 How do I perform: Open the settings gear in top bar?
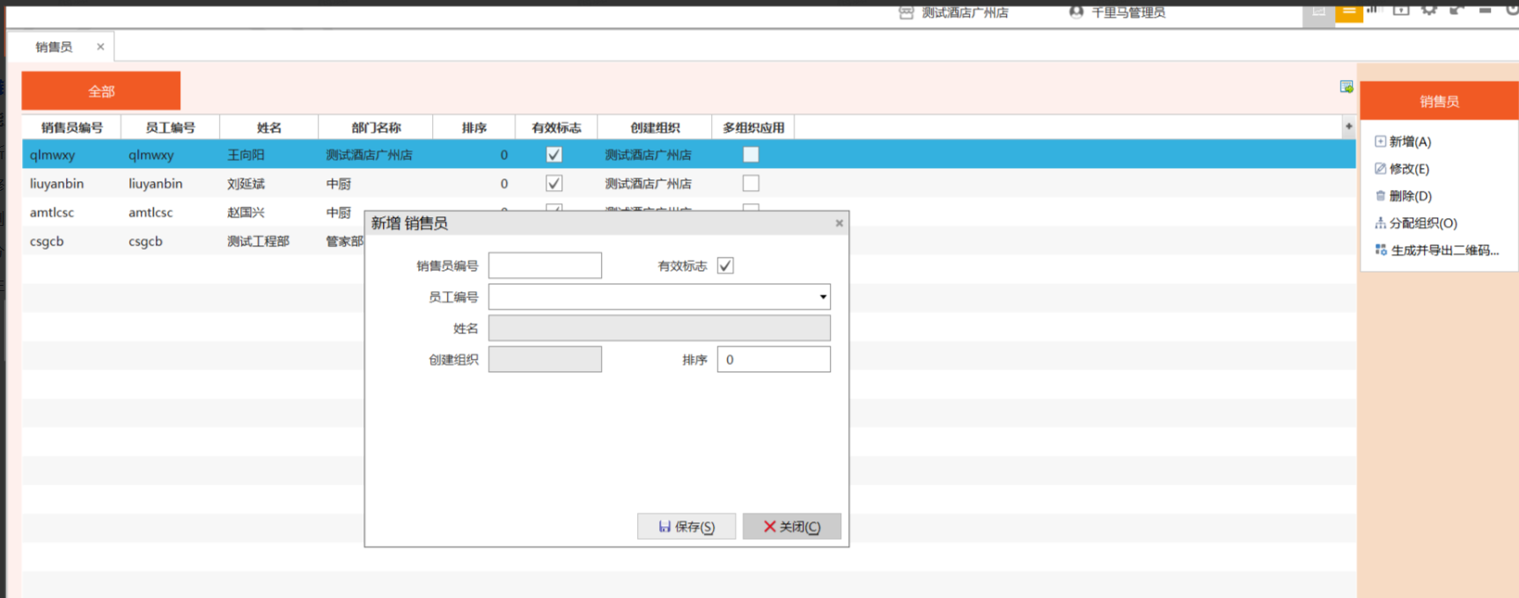coord(1428,10)
